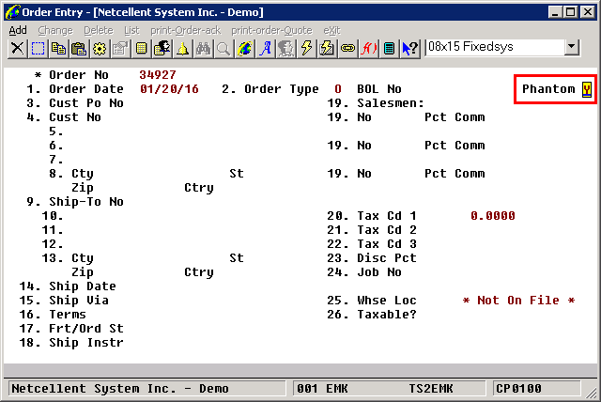Click the red f() function icon
601x402 pixels.
368,49
